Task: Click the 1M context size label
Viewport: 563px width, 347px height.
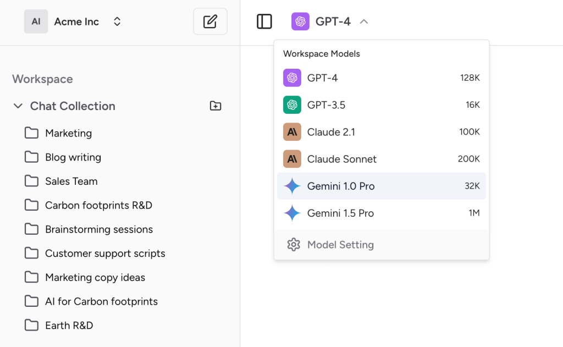Action: [x=474, y=213]
